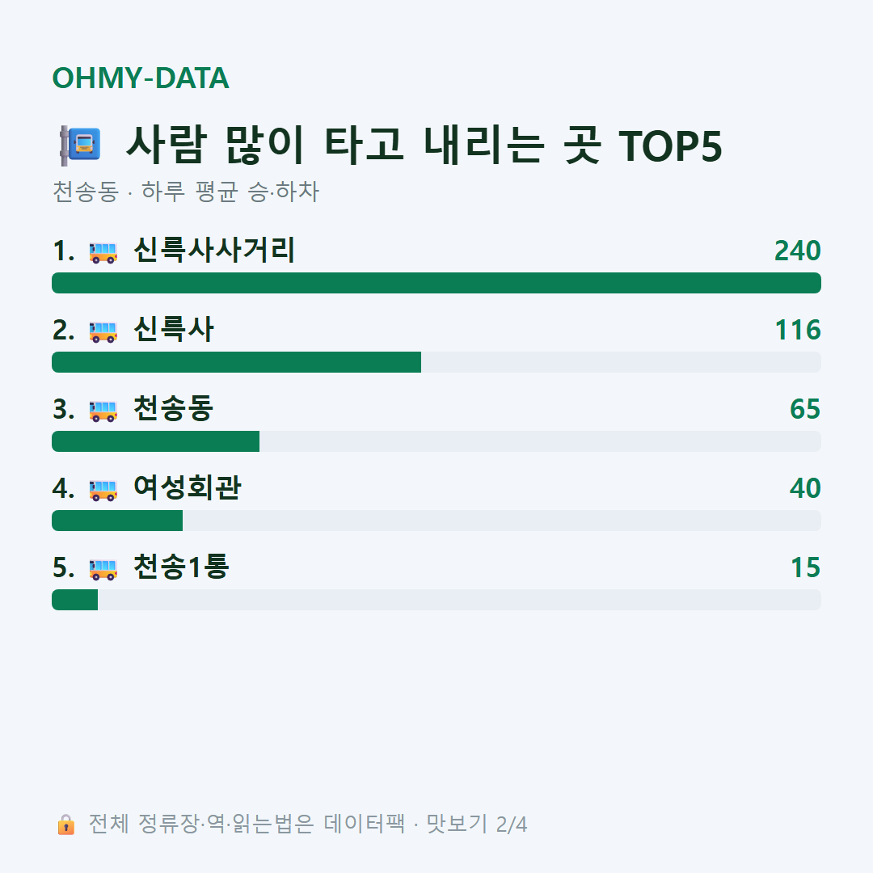This screenshot has width=873, height=873.
Task: Click the bus icon next to 신륵사사거리
Action: [x=103, y=252]
